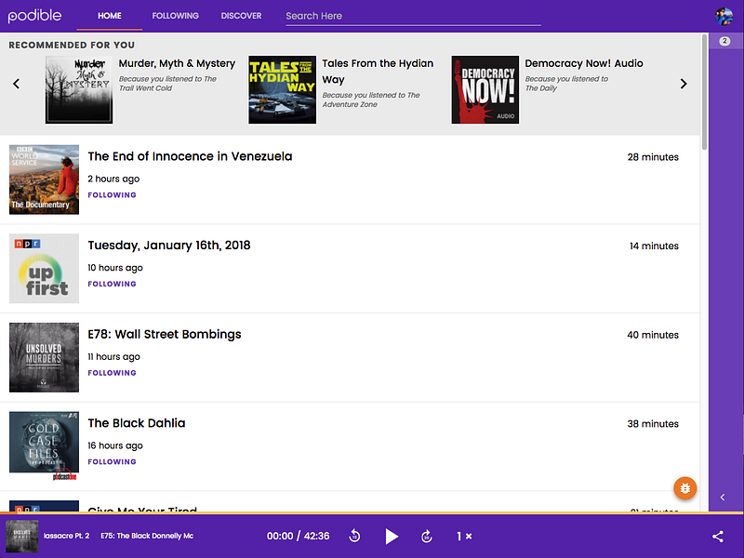The image size is (744, 558).
Task: Rewind 15 seconds
Action: [x=354, y=537]
